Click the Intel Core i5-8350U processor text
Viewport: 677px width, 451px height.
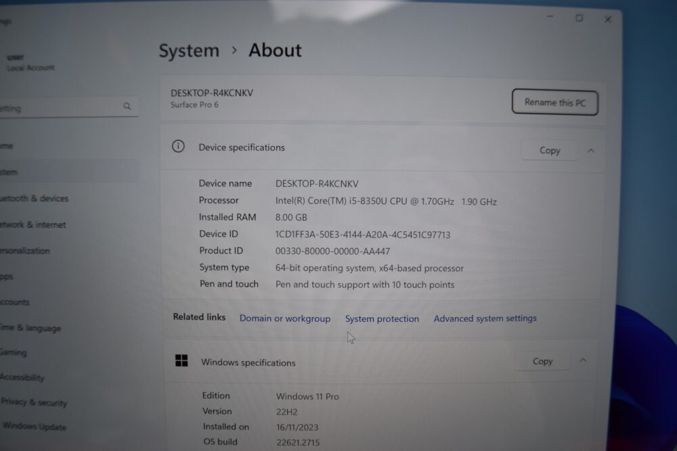coord(386,201)
